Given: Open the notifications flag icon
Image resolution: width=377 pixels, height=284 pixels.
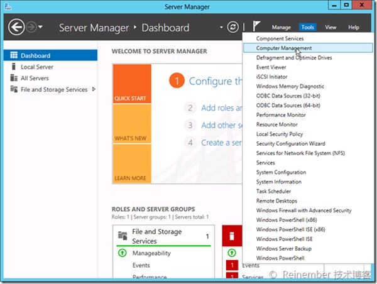Looking at the screenshot, I should (x=256, y=27).
